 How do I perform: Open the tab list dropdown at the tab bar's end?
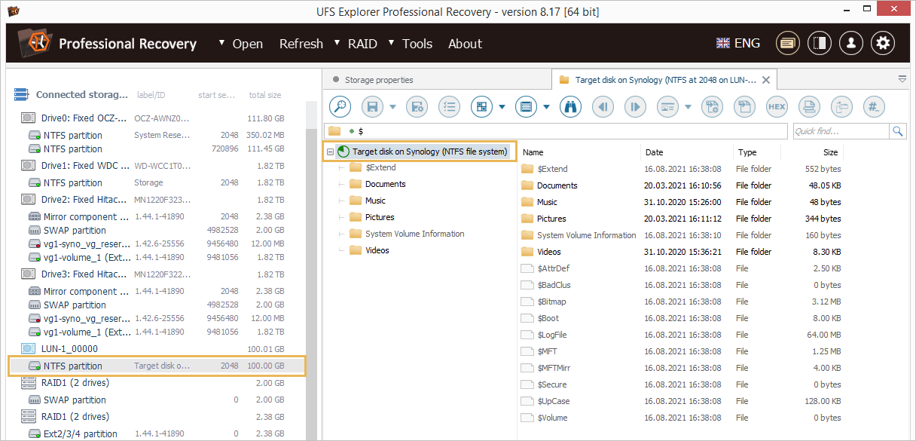(x=902, y=78)
